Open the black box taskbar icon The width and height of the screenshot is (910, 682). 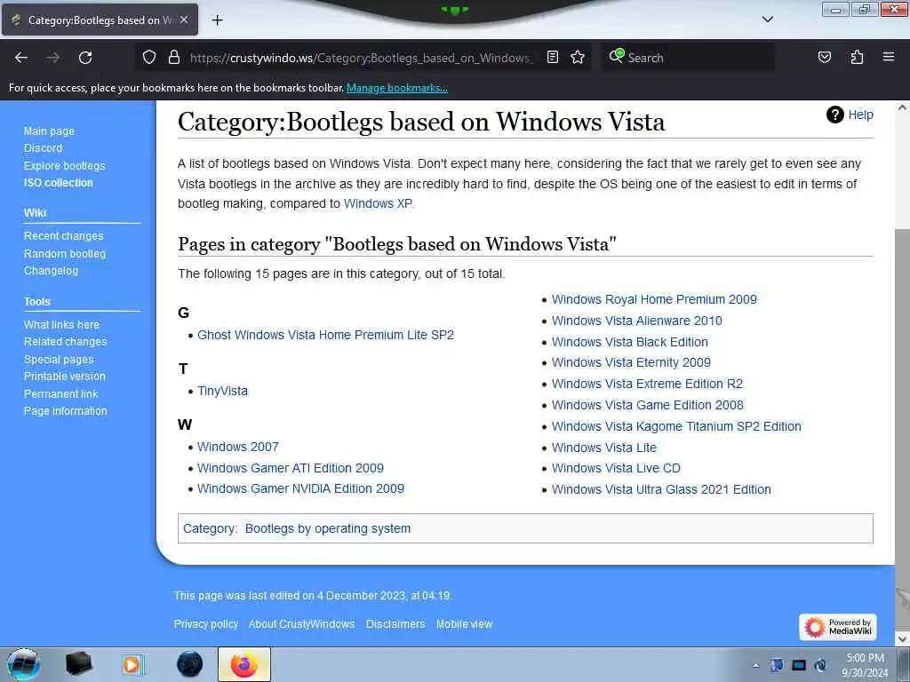[x=78, y=664]
